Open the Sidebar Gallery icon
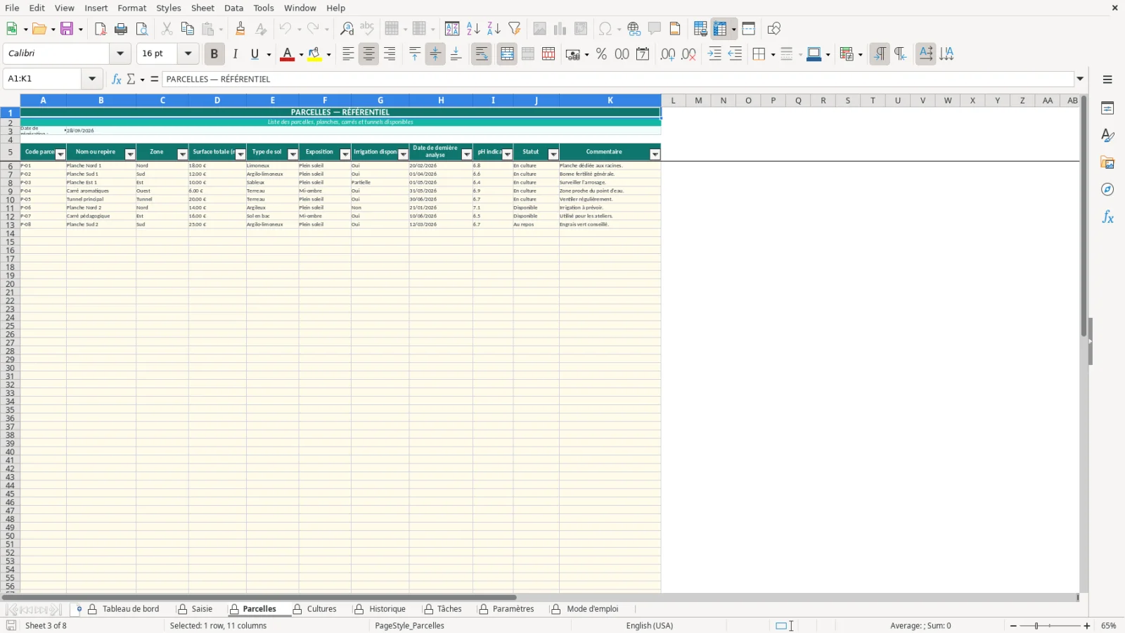 (x=1107, y=162)
